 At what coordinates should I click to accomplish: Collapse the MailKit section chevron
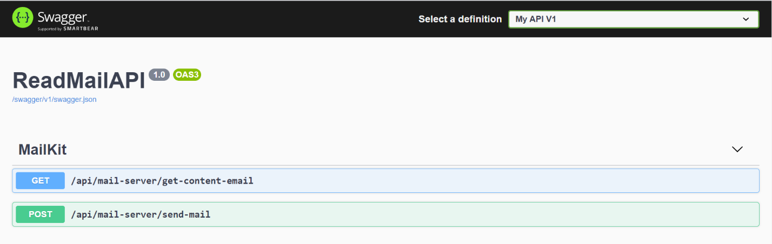pyautogui.click(x=737, y=149)
